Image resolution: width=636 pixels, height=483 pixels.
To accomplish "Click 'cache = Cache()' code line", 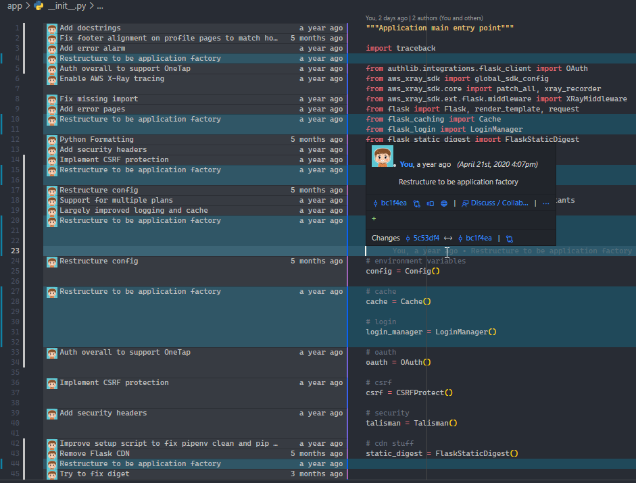I will (x=398, y=302).
